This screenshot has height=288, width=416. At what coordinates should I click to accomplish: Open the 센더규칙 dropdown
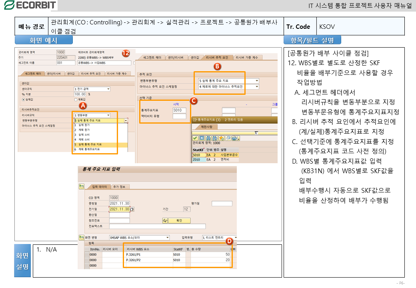(x=108, y=89)
